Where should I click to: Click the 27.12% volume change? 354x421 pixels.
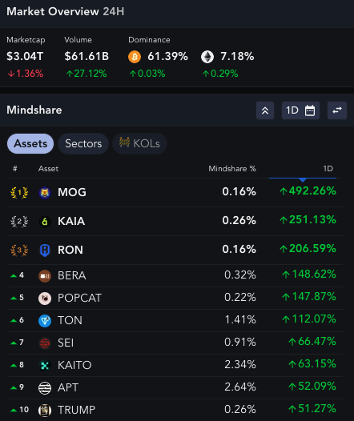[86, 74]
